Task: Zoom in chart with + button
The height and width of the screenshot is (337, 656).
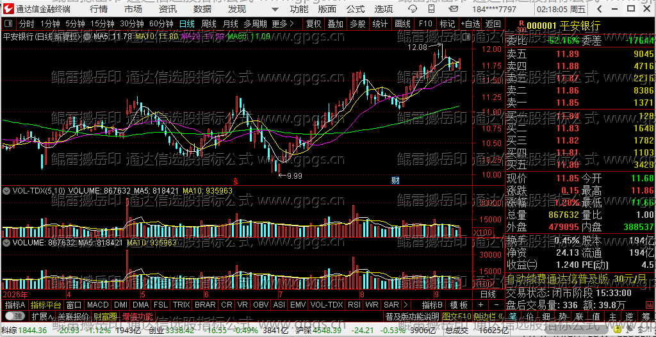Action: [x=480, y=305]
